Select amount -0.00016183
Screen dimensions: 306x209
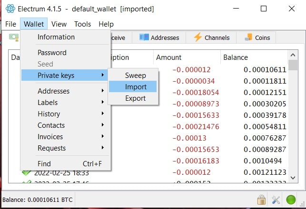[196, 161]
